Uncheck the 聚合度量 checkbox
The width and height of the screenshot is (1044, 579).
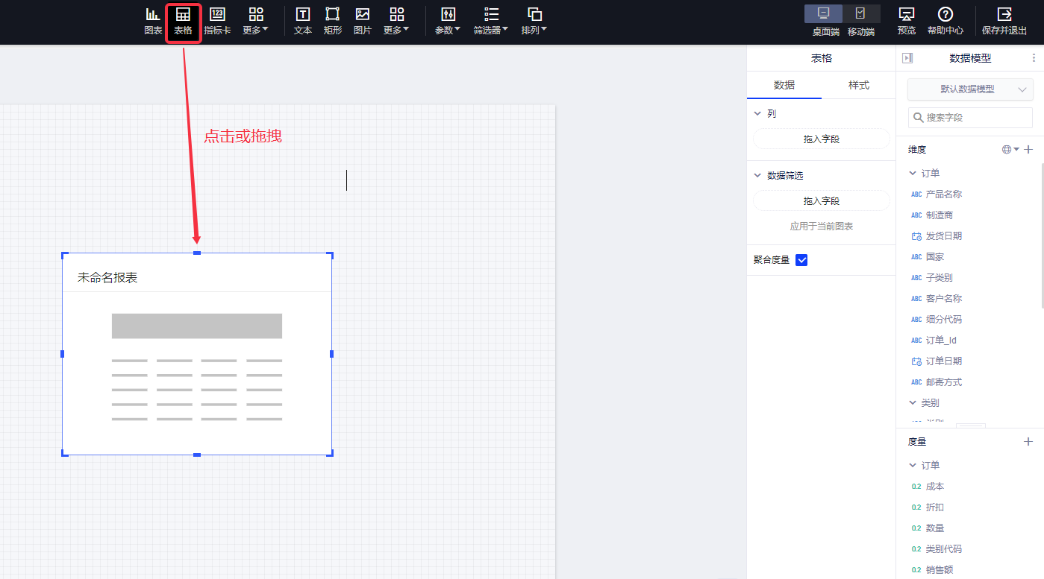click(801, 260)
